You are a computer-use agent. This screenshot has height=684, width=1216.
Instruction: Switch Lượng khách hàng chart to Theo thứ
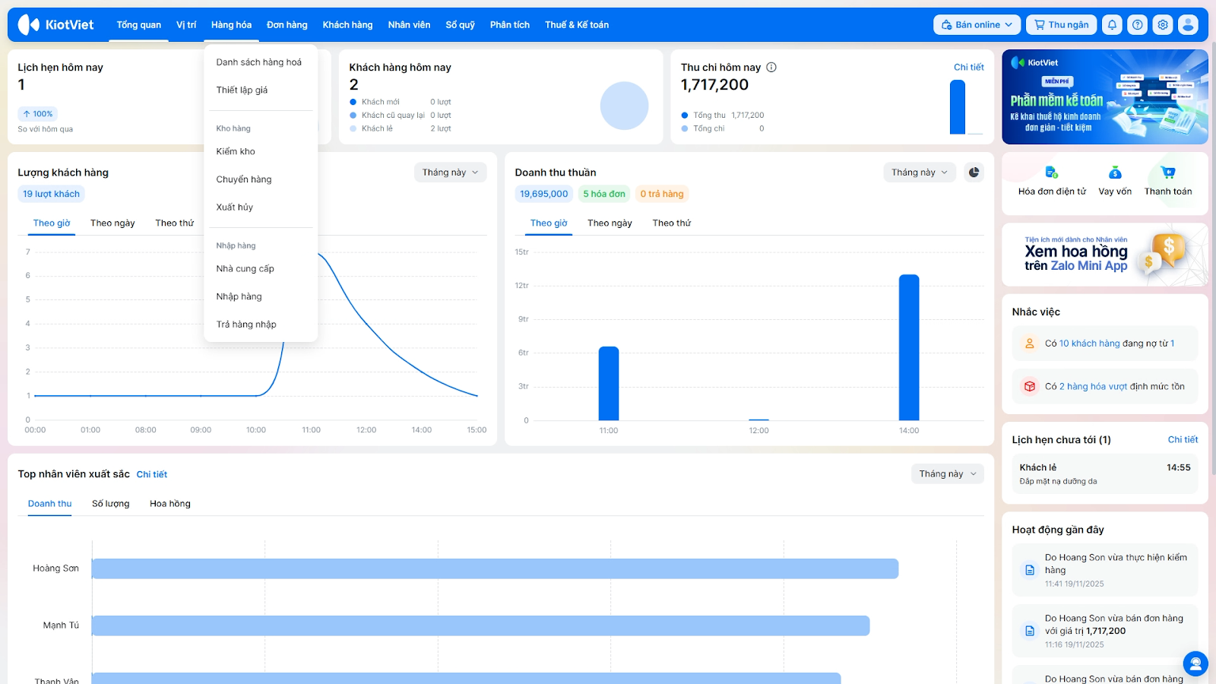pyautogui.click(x=175, y=223)
